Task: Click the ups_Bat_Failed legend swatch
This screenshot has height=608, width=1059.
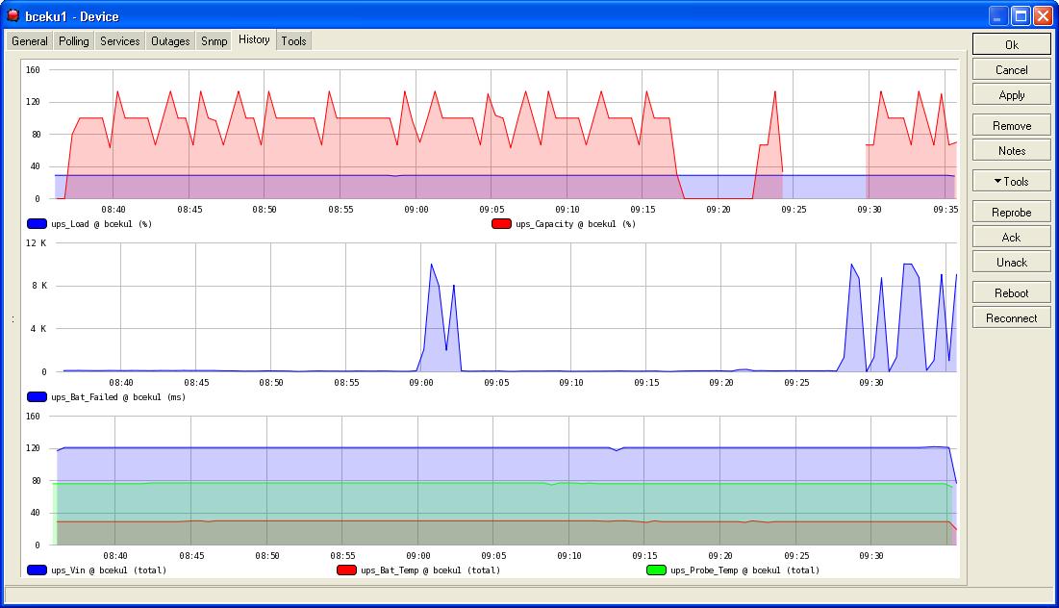Action: click(x=37, y=396)
